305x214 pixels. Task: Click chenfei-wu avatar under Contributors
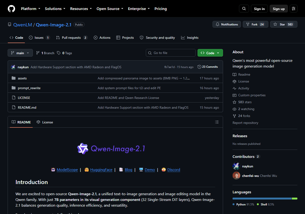(236, 176)
